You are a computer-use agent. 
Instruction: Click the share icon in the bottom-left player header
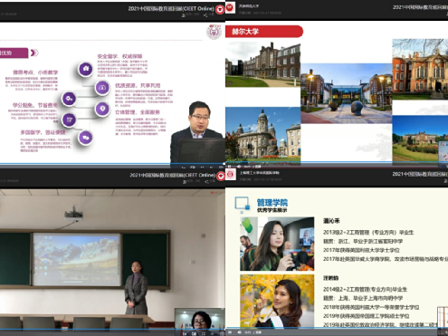click(206, 182)
